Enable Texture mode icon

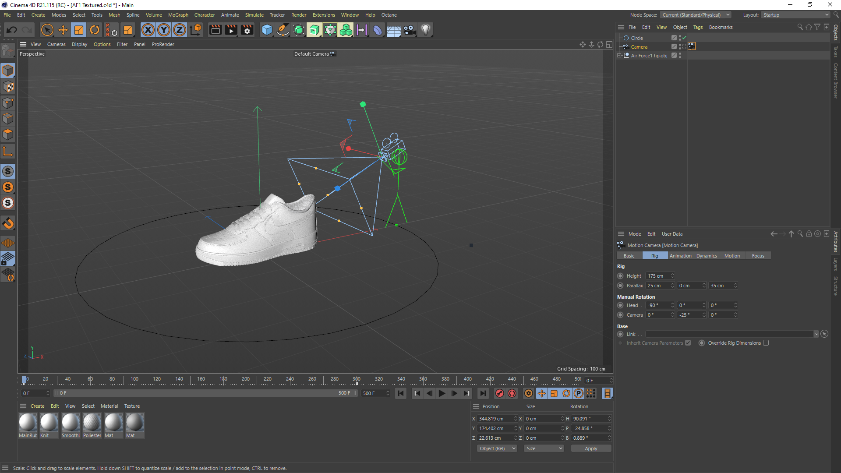pos(8,87)
